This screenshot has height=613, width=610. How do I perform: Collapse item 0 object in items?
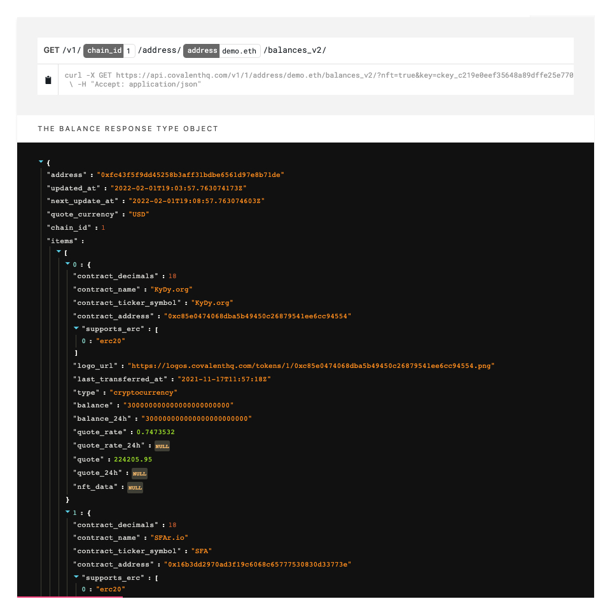67,263
